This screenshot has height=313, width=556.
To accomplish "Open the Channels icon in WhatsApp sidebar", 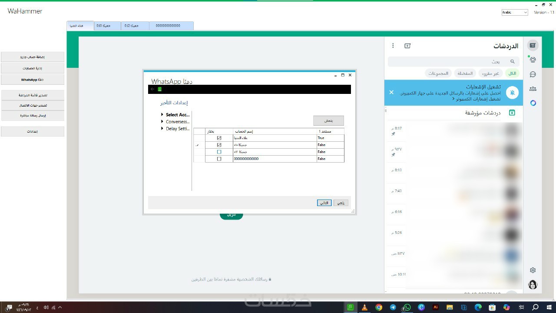I will [533, 74].
